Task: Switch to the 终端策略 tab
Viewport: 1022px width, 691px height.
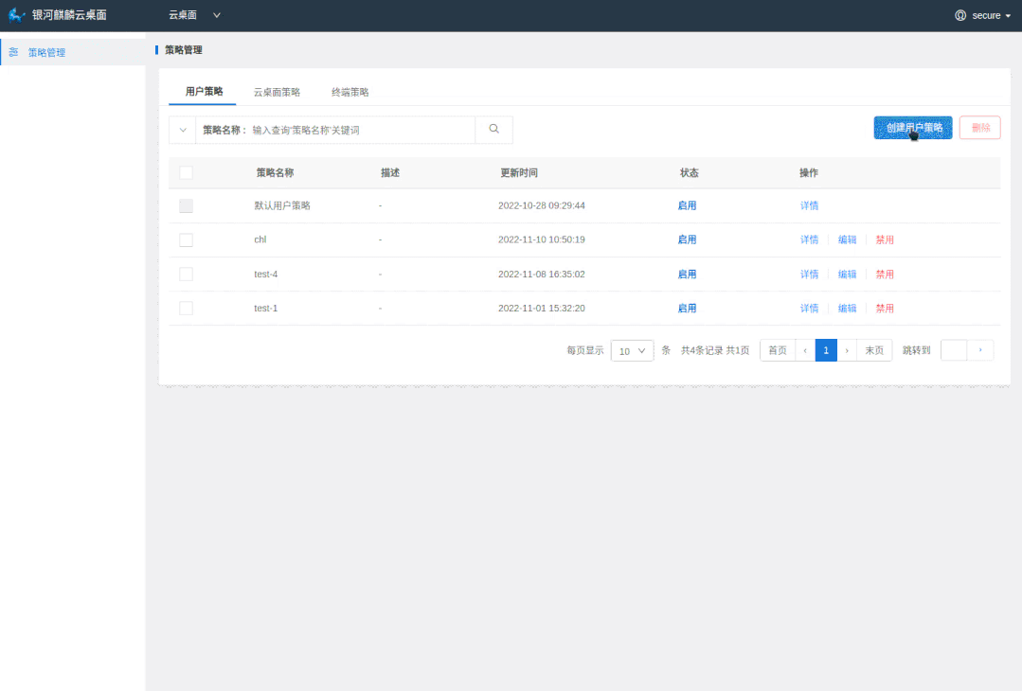Action: (x=350, y=92)
